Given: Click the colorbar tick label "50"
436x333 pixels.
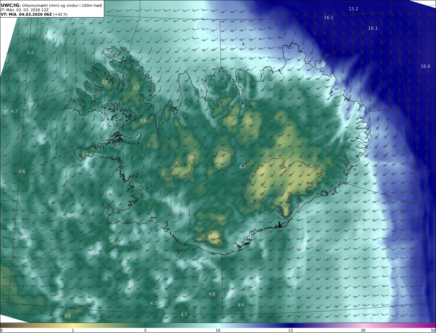Looking at the screenshot, I should point(433,330).
